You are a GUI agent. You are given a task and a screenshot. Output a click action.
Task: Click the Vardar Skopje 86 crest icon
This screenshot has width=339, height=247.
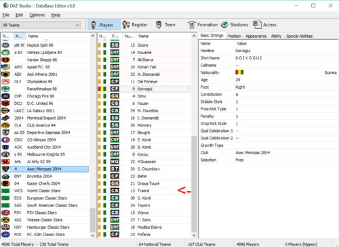coord(5,60)
